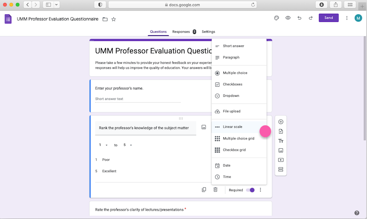Click the undo arrow icon

point(299,18)
